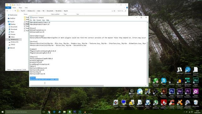
Task: Open Explorer address history dropdown
Action: coord(112,11)
